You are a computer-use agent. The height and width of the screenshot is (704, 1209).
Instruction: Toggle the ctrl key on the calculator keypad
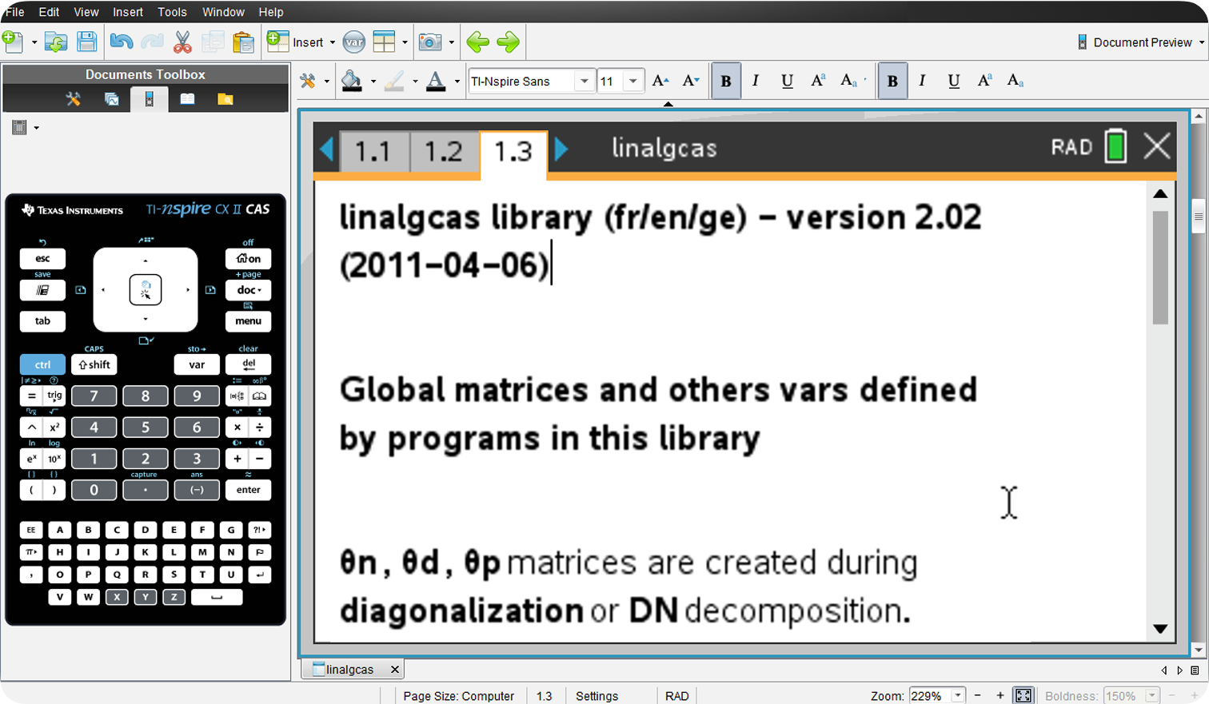[42, 364]
